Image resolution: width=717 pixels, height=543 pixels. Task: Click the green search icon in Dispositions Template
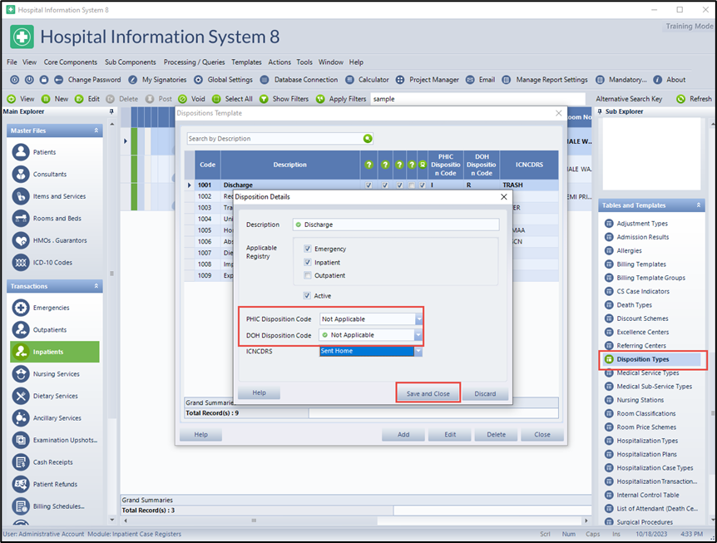[x=368, y=139]
